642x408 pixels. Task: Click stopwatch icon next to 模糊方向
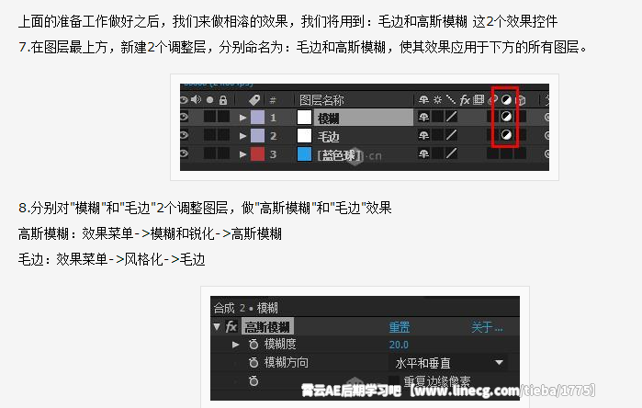point(253,363)
